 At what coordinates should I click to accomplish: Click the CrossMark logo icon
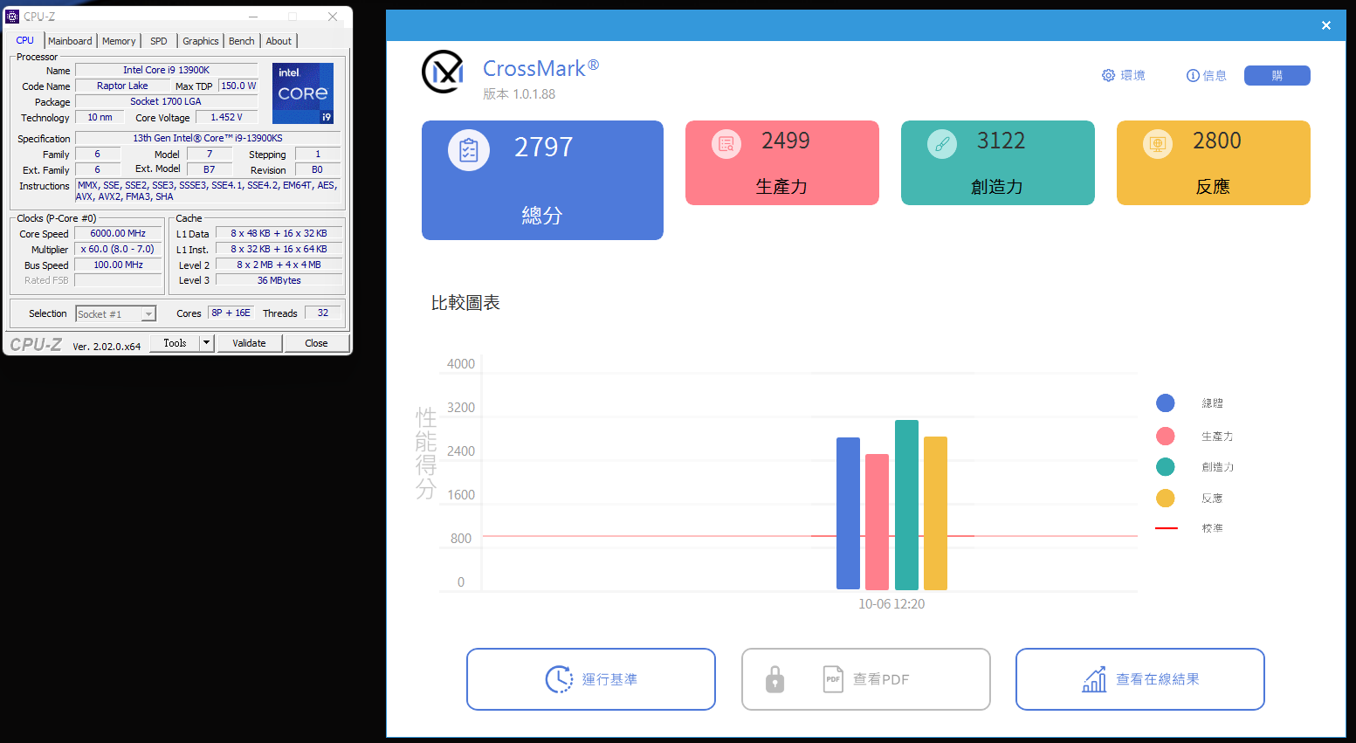pos(443,72)
